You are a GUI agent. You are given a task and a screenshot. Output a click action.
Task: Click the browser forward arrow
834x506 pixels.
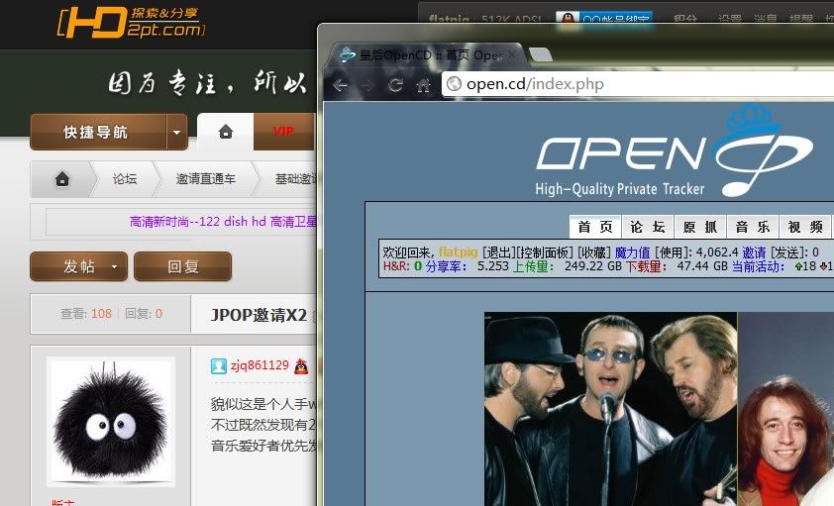368,84
